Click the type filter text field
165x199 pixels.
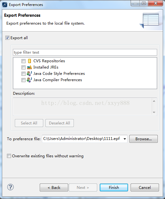(x=85, y=52)
